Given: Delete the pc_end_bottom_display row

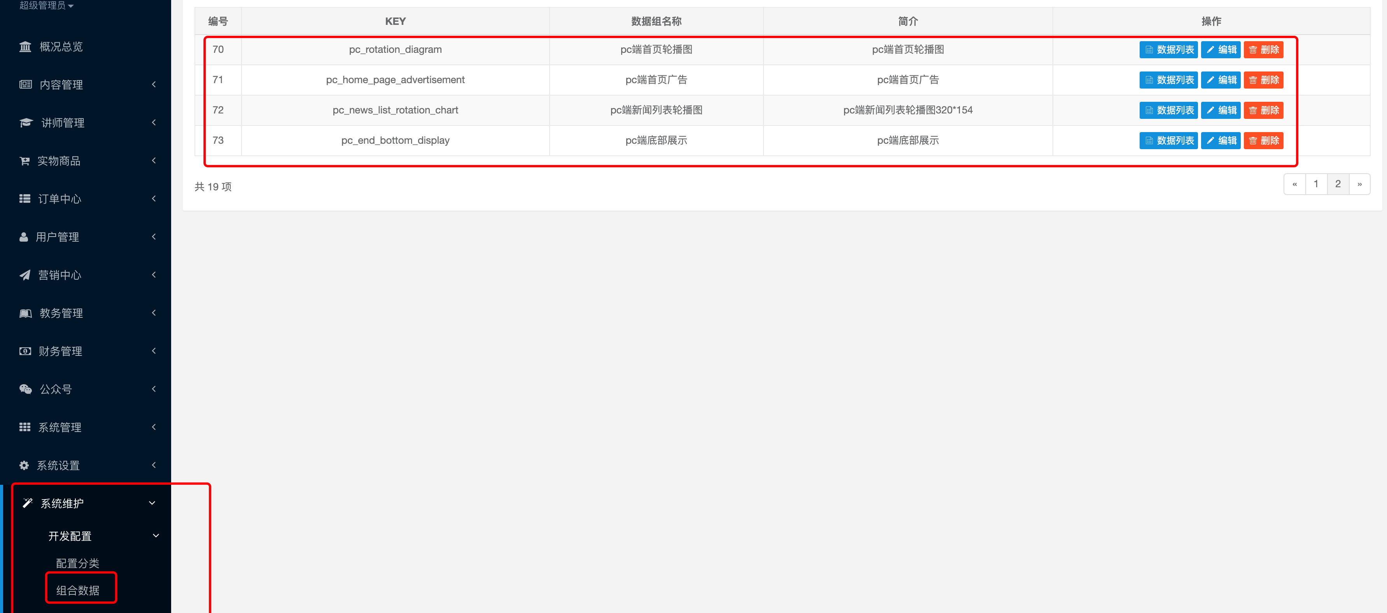Looking at the screenshot, I should (x=1263, y=141).
